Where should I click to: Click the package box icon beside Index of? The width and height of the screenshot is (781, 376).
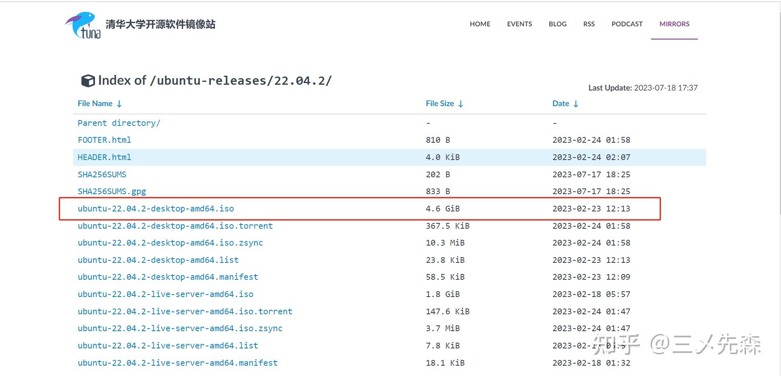pos(88,81)
